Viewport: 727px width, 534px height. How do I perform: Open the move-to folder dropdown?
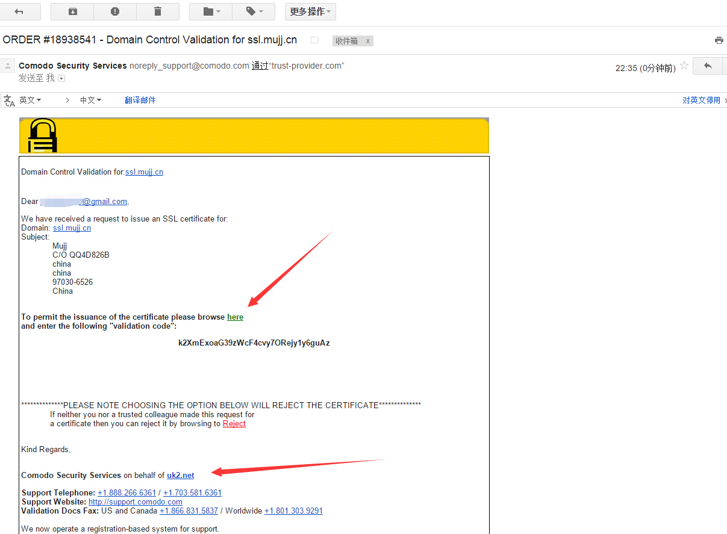(211, 11)
